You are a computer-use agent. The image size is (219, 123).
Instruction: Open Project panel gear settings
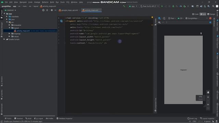pyautogui.click(x=52, y=10)
